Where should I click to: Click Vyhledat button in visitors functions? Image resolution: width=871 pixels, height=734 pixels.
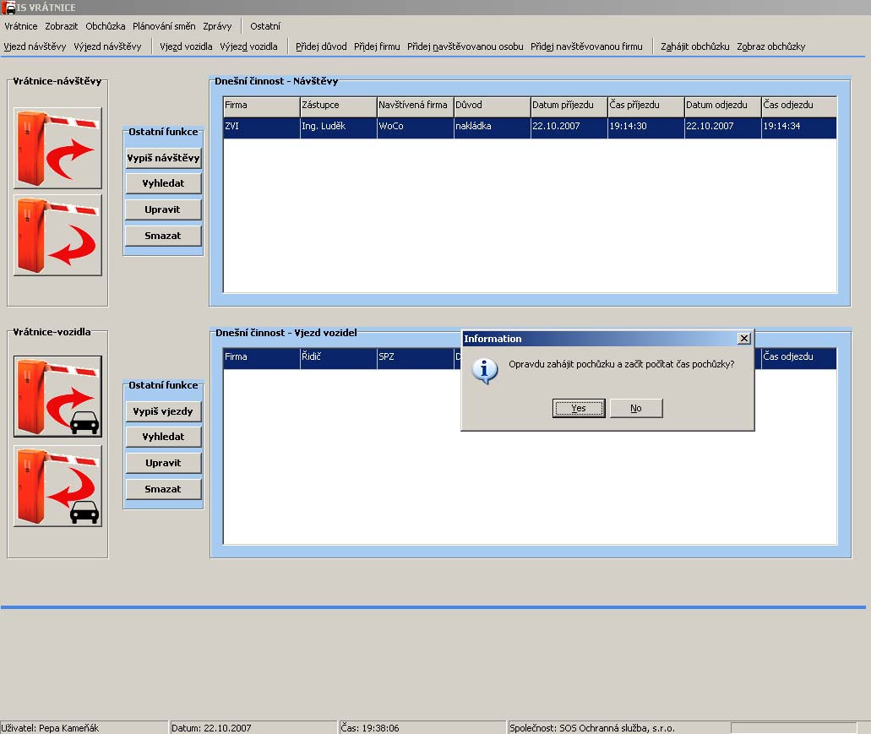tap(163, 184)
